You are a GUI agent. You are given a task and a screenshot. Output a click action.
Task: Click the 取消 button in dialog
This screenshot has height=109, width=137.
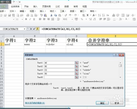(117, 103)
